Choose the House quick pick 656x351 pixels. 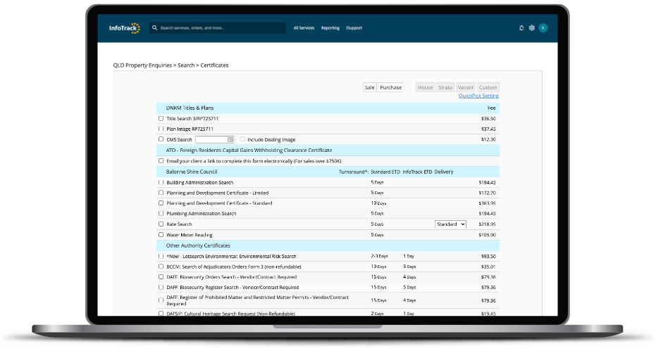click(x=425, y=87)
